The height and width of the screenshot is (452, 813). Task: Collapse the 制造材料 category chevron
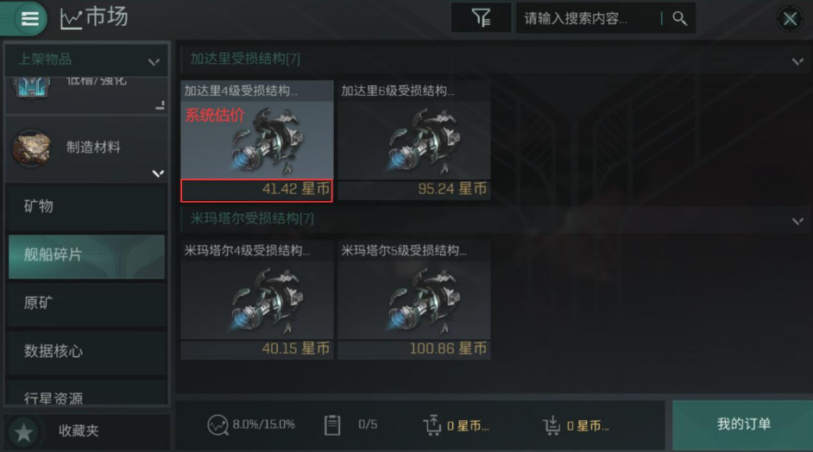point(158,173)
